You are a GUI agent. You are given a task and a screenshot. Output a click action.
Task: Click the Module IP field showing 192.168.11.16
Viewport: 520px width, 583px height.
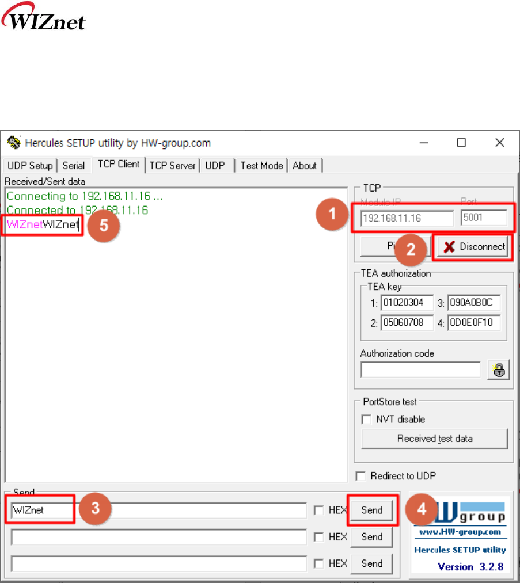point(407,218)
